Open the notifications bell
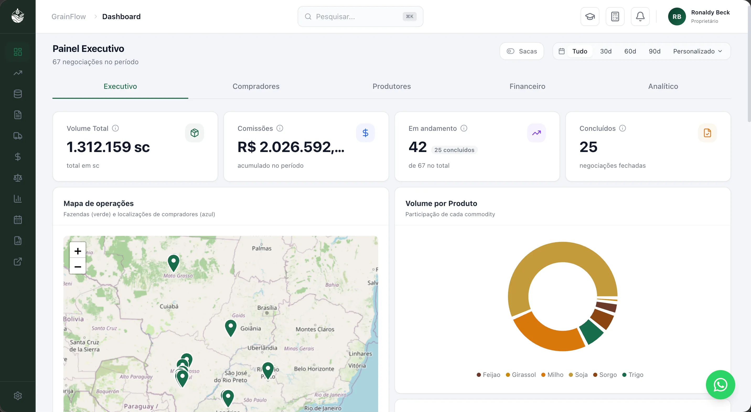 click(640, 17)
